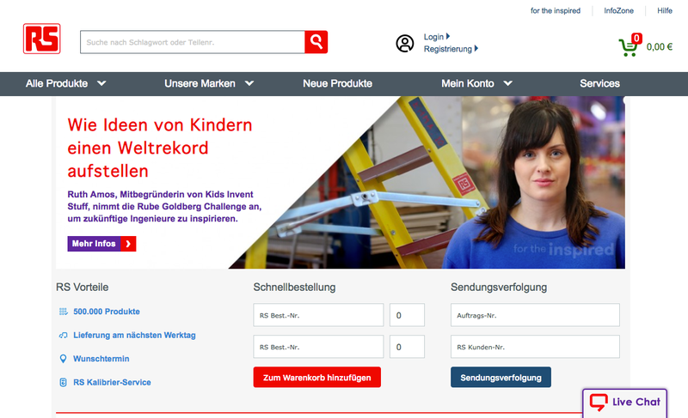Click Zum Warenkorb hinzufügen button
The height and width of the screenshot is (418, 688).
pos(316,378)
